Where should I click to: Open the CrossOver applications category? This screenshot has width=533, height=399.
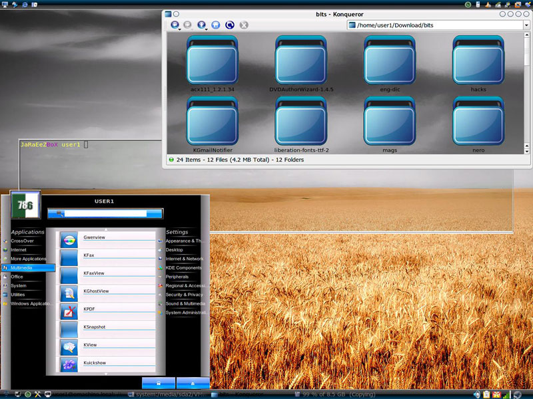click(x=23, y=241)
